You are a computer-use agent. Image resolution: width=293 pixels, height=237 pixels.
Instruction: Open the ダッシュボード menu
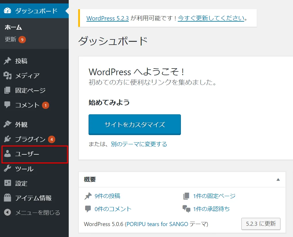[35, 11]
